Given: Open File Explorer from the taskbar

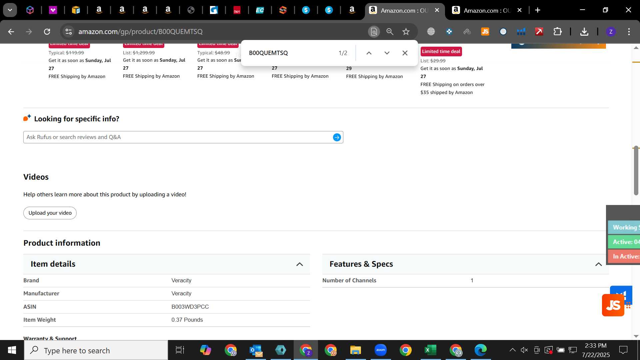Looking at the screenshot, I should [x=355, y=350].
